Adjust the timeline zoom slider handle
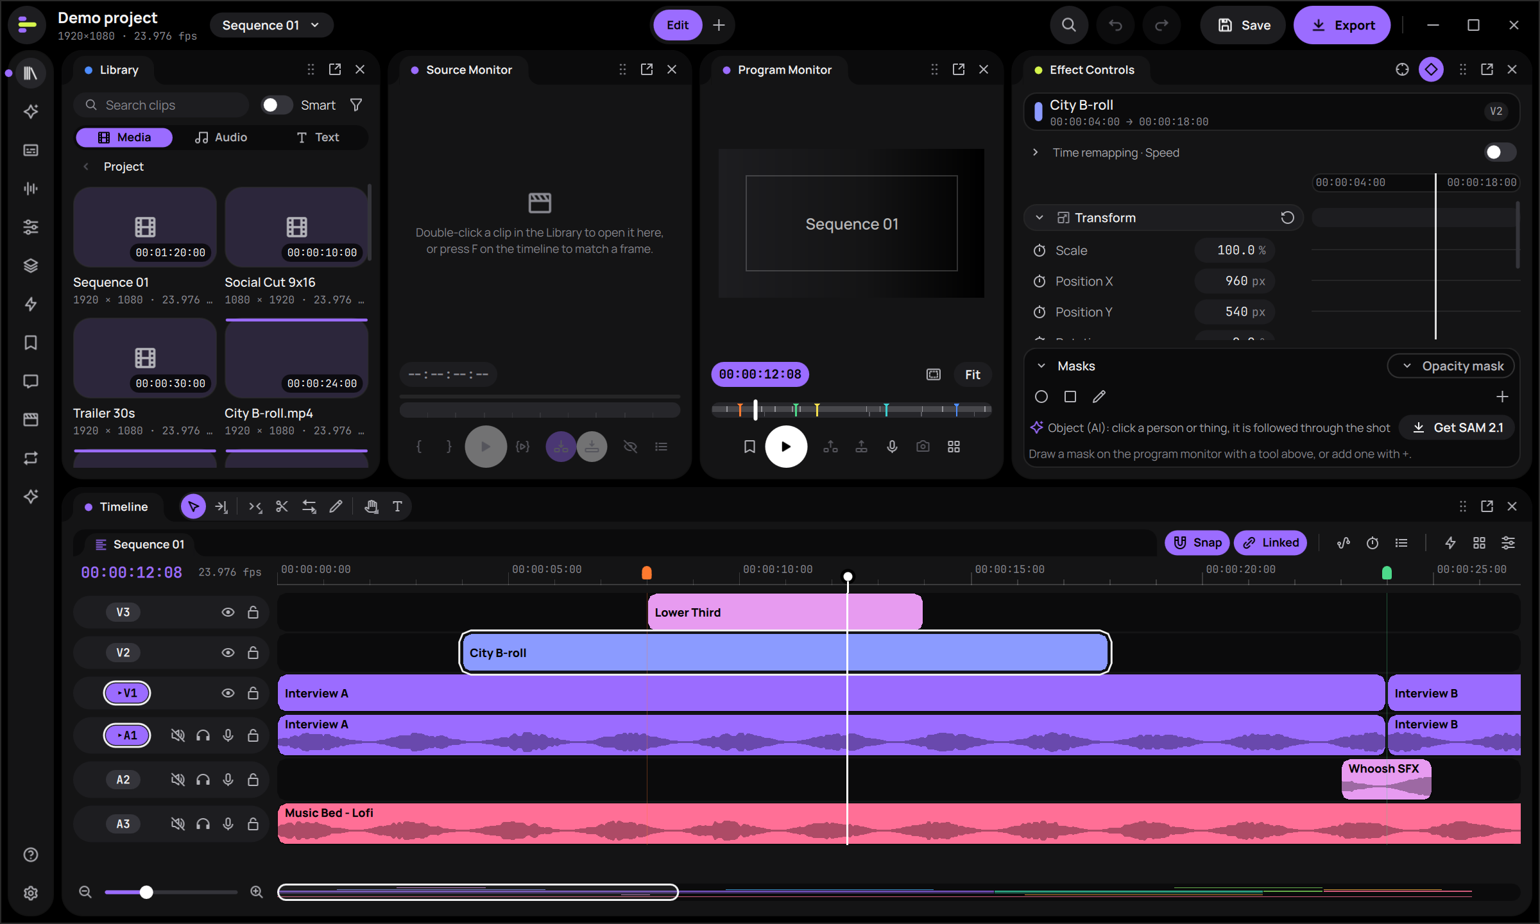1540x924 pixels. (146, 891)
